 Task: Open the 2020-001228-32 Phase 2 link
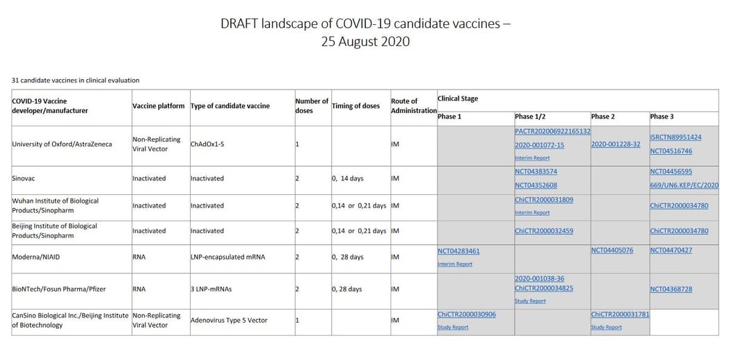click(x=616, y=144)
